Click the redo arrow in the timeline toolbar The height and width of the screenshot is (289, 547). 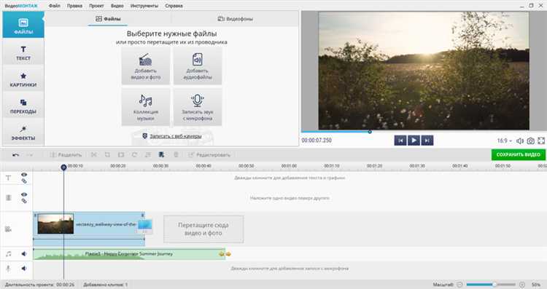click(x=30, y=155)
